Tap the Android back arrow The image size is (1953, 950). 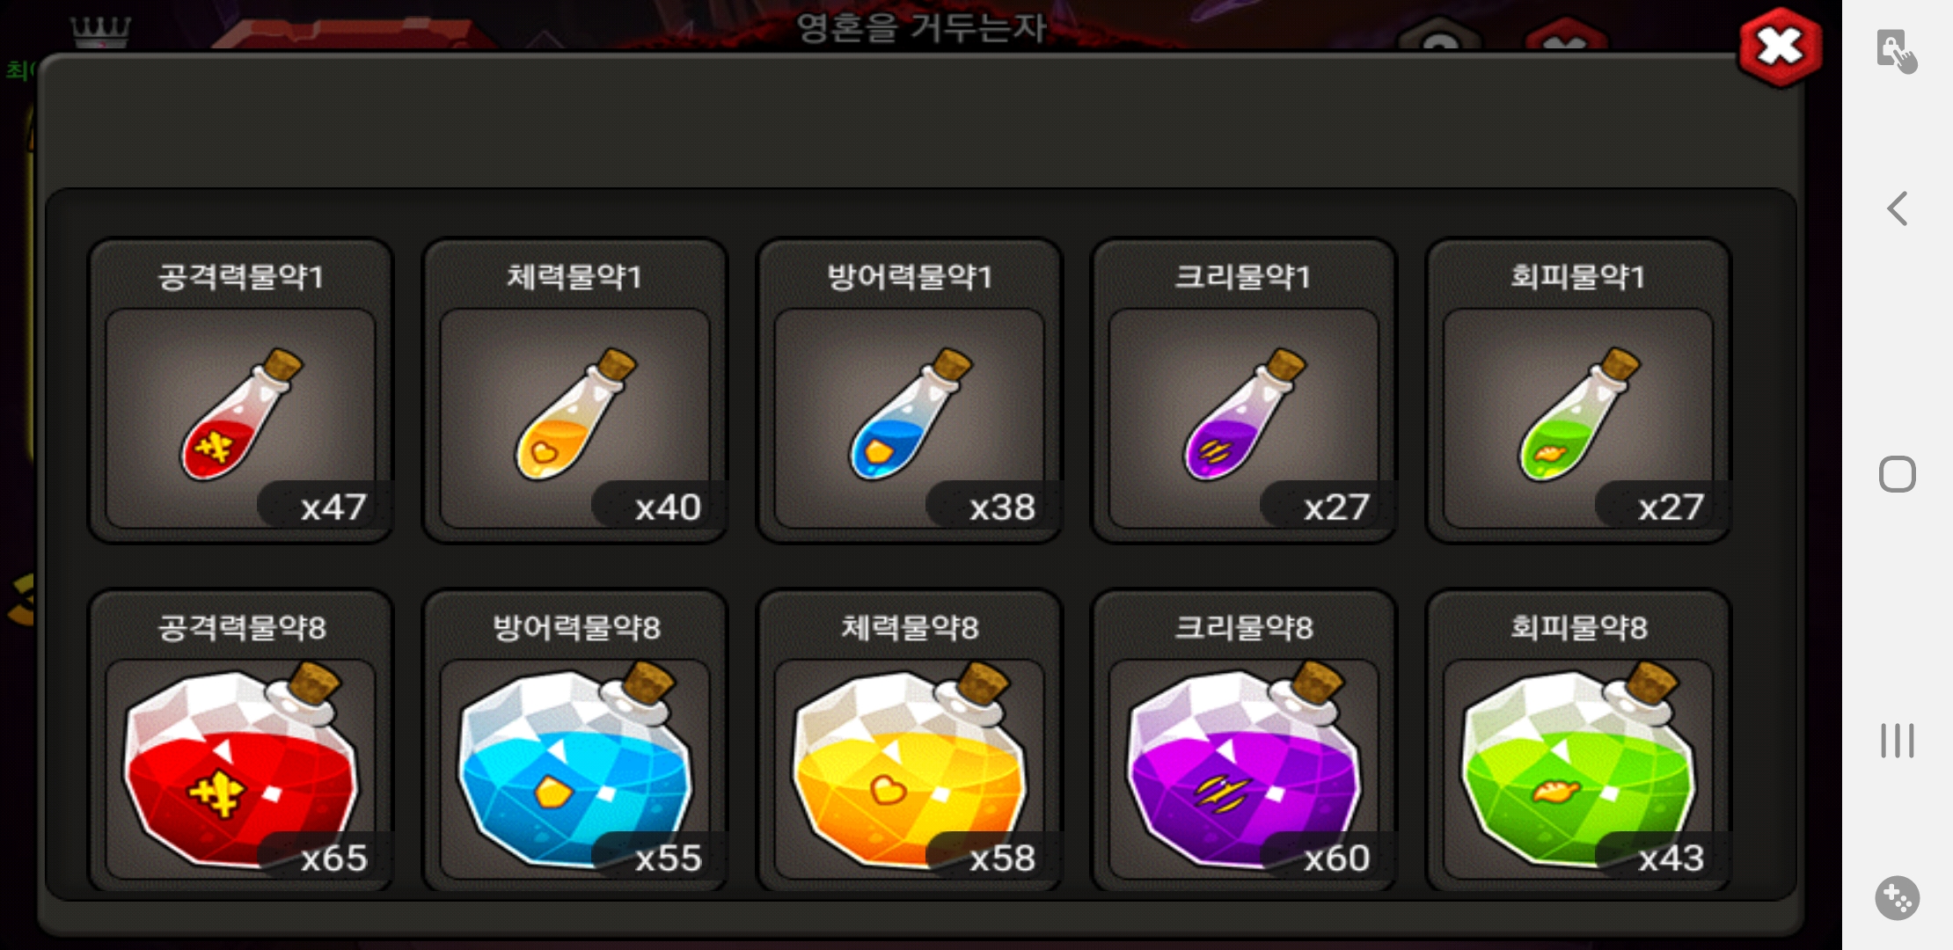(x=1898, y=208)
